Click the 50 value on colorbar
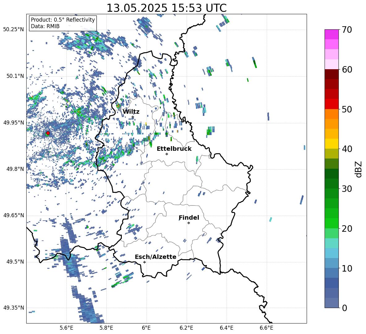Screen dimensions: 366x334 [347, 109]
